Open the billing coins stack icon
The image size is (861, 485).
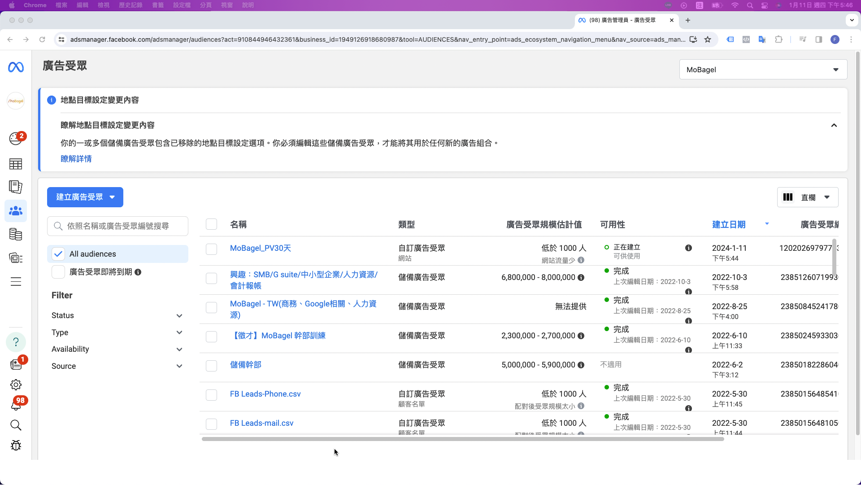point(16,234)
